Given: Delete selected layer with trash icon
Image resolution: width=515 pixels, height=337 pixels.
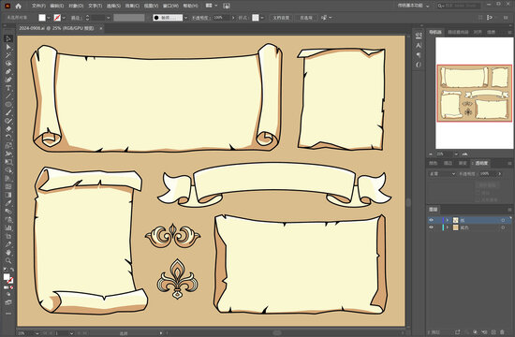Looking at the screenshot, I should [x=502, y=332].
